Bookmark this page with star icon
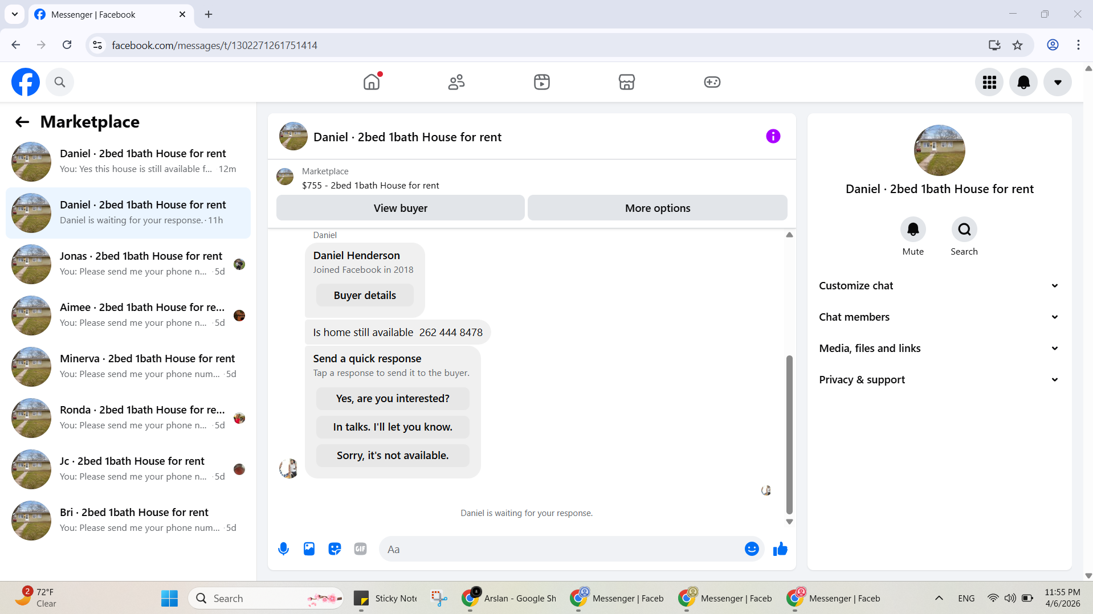Viewport: 1093px width, 614px height. (1018, 45)
